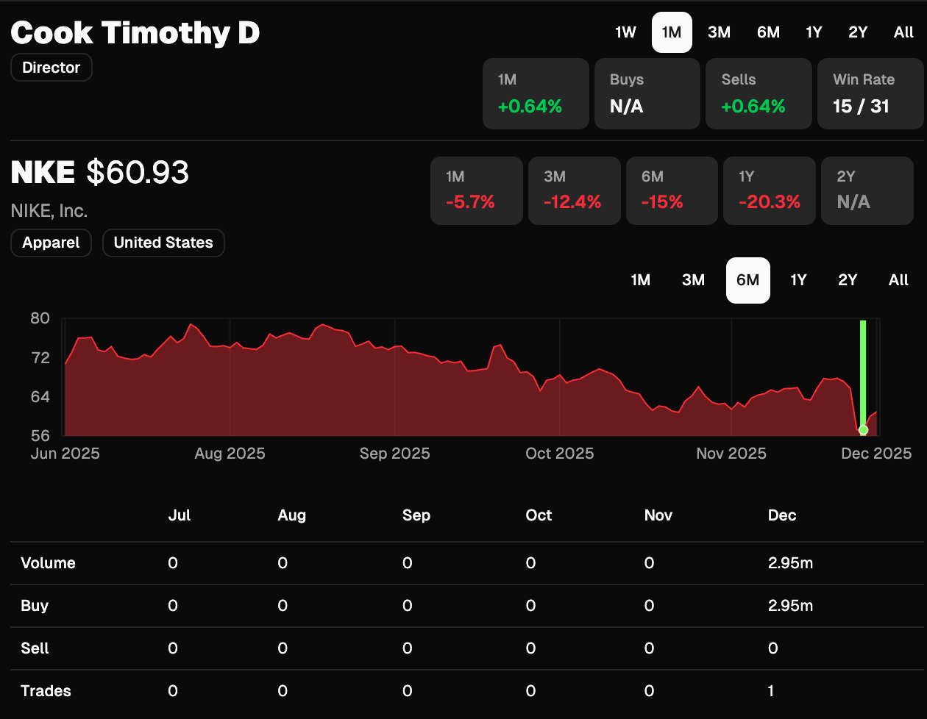This screenshot has height=719, width=927.
Task: Click the Aug 2025 chart axis label
Action: click(x=230, y=454)
